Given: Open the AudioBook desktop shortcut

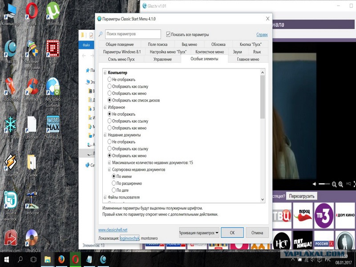Looking at the screenshot, I should click(10, 89).
